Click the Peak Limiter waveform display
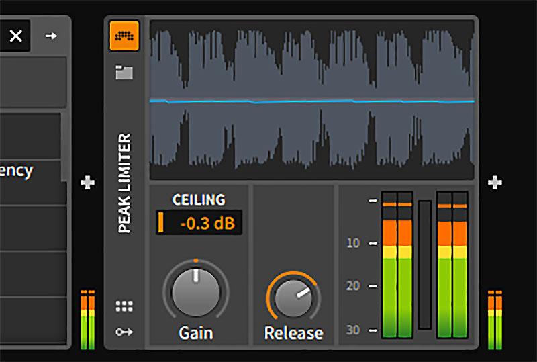The height and width of the screenshot is (362, 537). pos(312,100)
